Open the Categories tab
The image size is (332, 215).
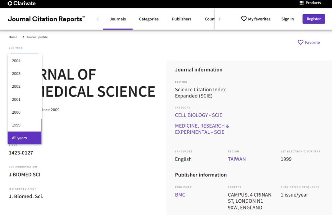(148, 19)
